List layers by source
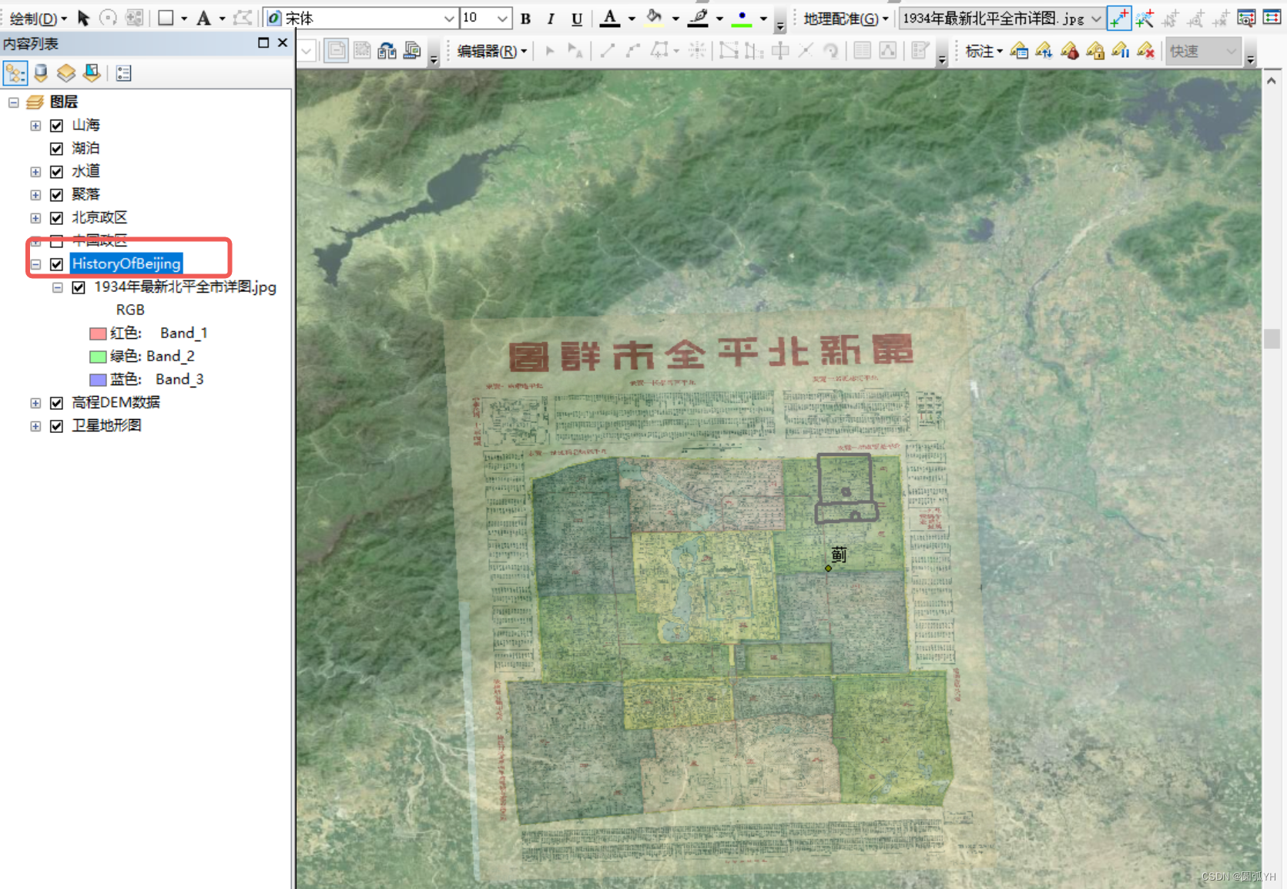This screenshot has height=889, width=1287. click(41, 73)
